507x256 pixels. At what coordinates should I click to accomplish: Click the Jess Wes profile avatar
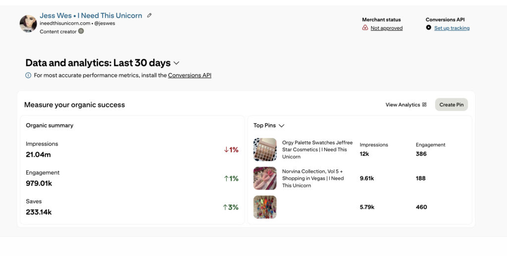(28, 23)
